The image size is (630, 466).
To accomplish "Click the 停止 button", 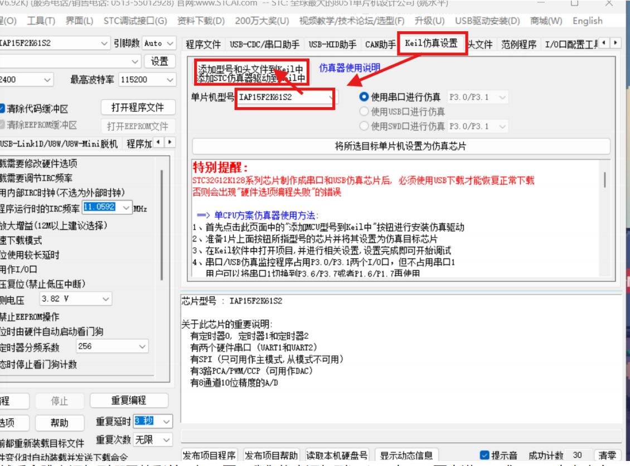I will coord(60,401).
